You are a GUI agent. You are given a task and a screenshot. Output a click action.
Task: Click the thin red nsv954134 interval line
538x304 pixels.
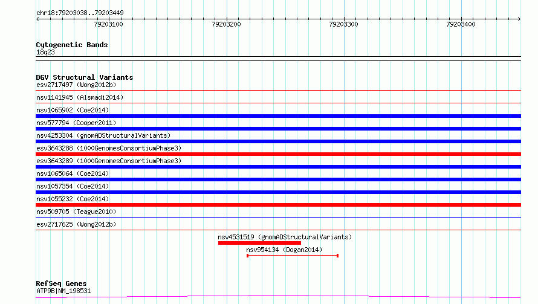[293, 256]
